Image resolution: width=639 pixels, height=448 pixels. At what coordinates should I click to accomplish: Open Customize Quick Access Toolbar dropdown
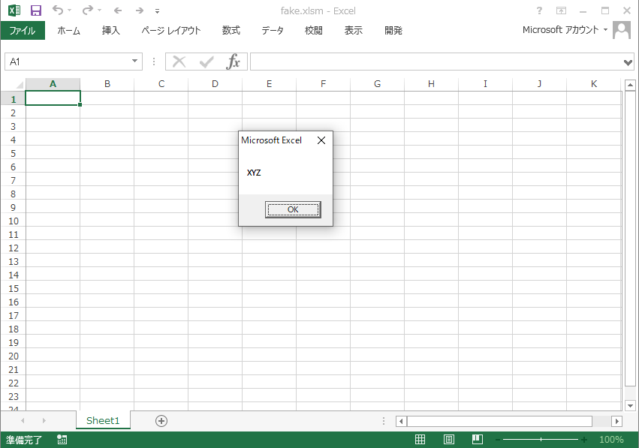click(157, 11)
